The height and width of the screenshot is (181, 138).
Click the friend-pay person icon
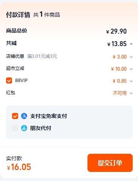coord(24,128)
